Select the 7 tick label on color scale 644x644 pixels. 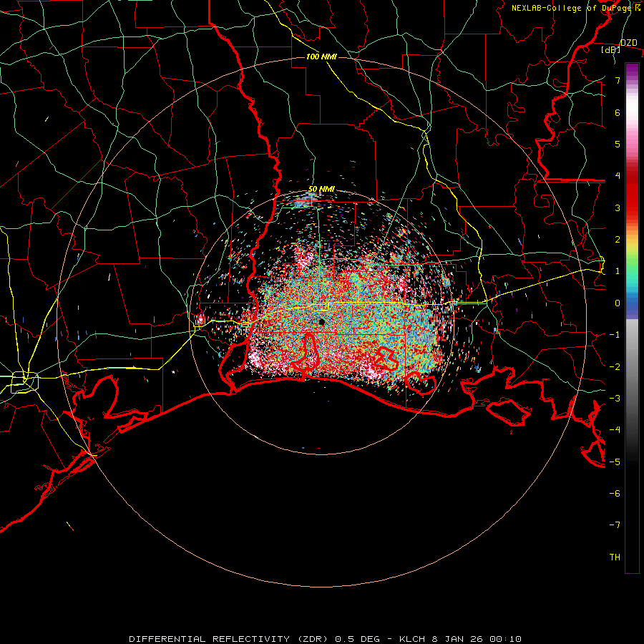click(x=618, y=80)
